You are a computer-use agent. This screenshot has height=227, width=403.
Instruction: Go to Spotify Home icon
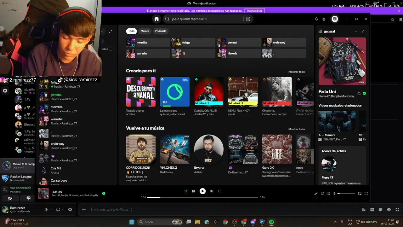156,19
